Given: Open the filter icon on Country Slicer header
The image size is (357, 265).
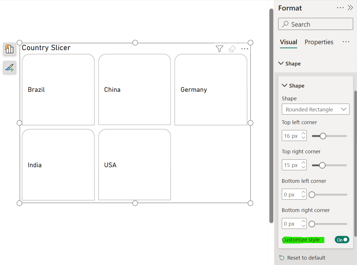Looking at the screenshot, I should coord(219,49).
